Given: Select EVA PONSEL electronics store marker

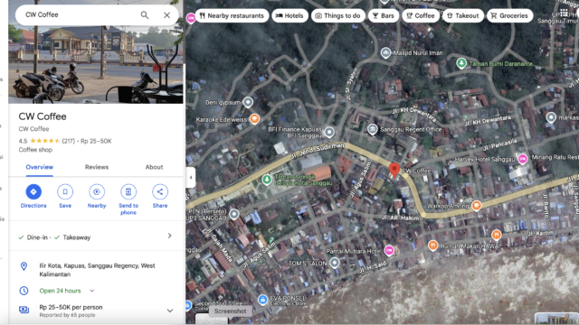Looking at the screenshot, I should (x=262, y=300).
